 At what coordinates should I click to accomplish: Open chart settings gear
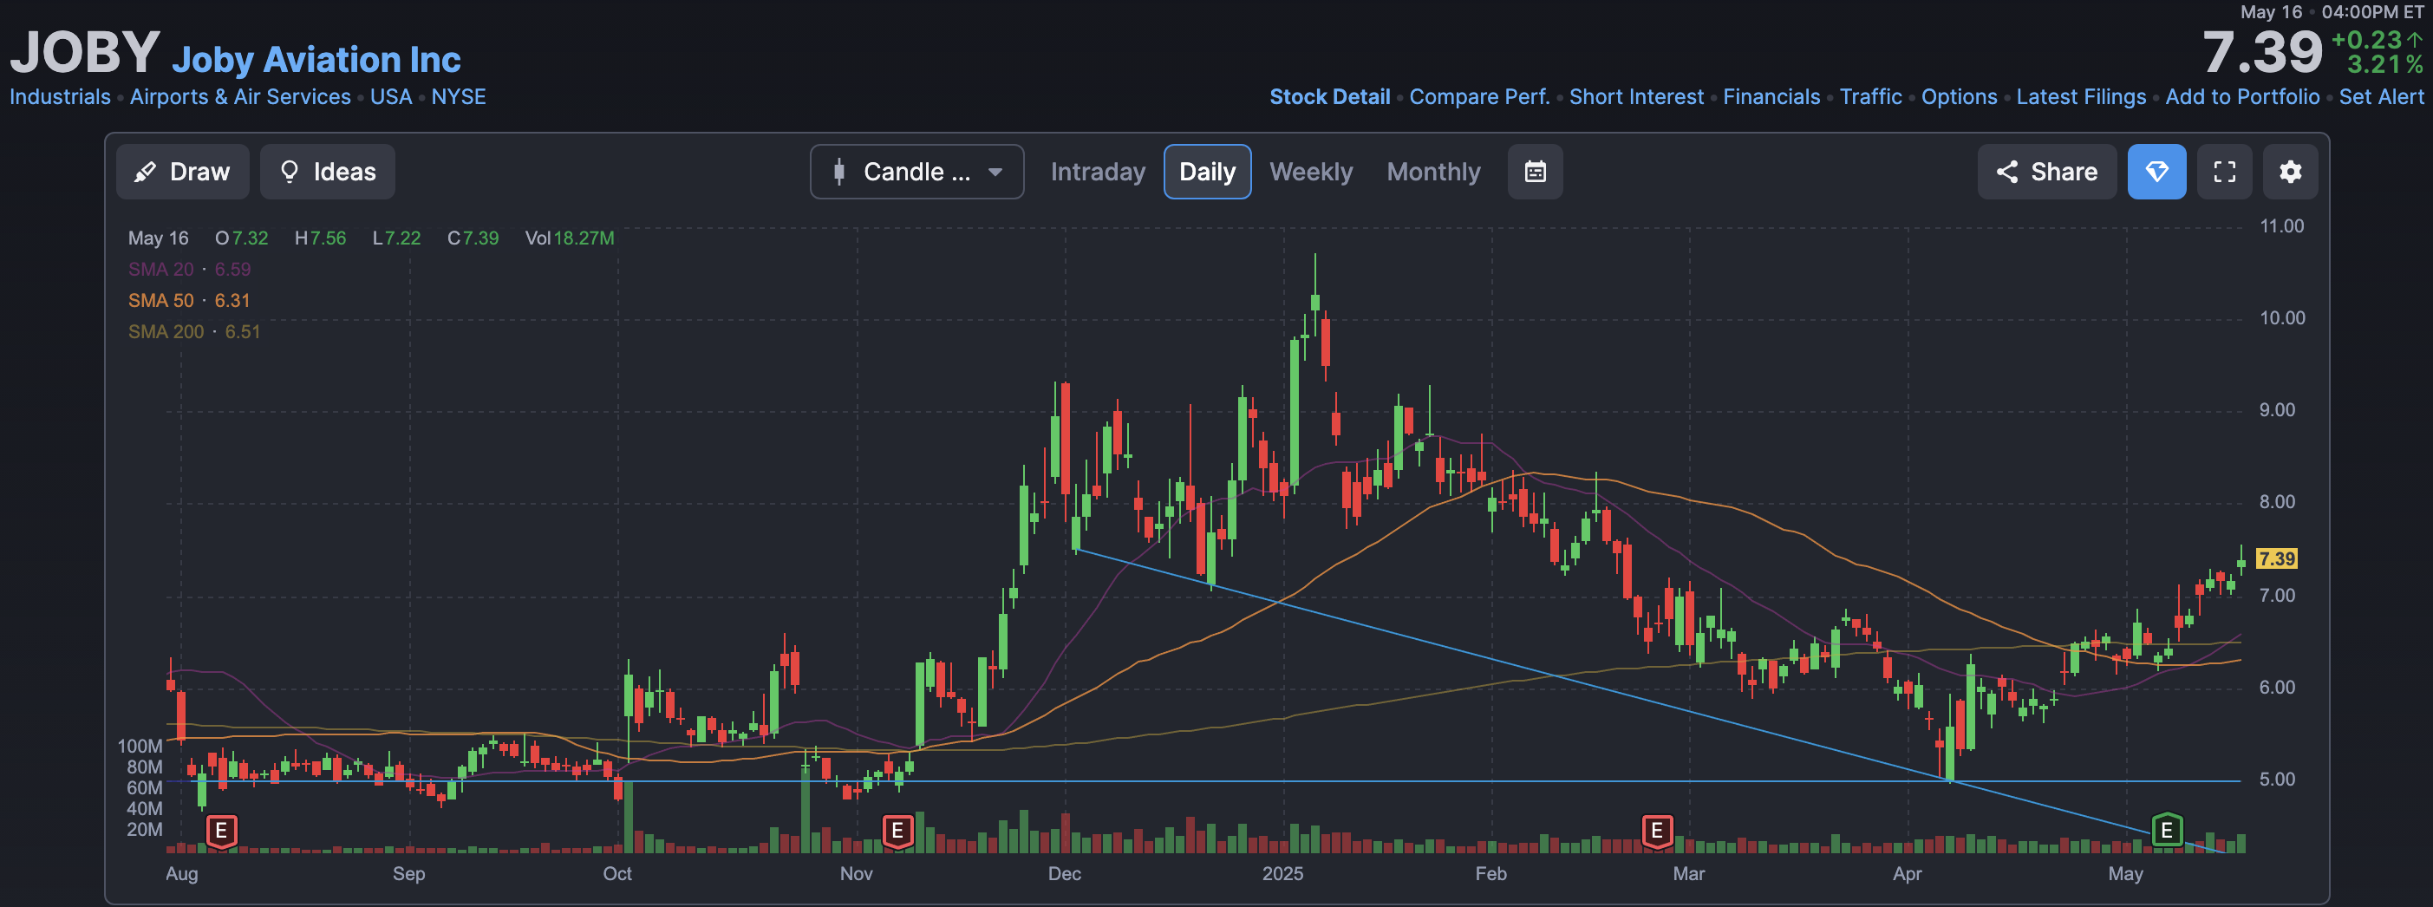pos(2291,172)
